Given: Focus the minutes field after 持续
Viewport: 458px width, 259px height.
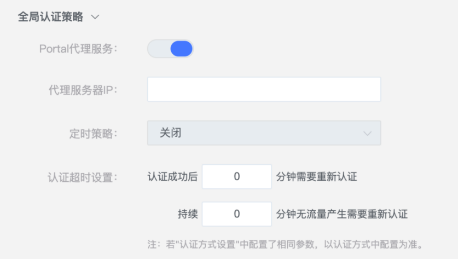Looking at the screenshot, I should click(237, 214).
